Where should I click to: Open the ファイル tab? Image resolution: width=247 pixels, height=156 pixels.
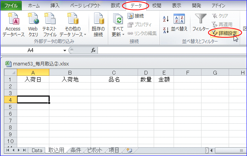pos(11,6)
